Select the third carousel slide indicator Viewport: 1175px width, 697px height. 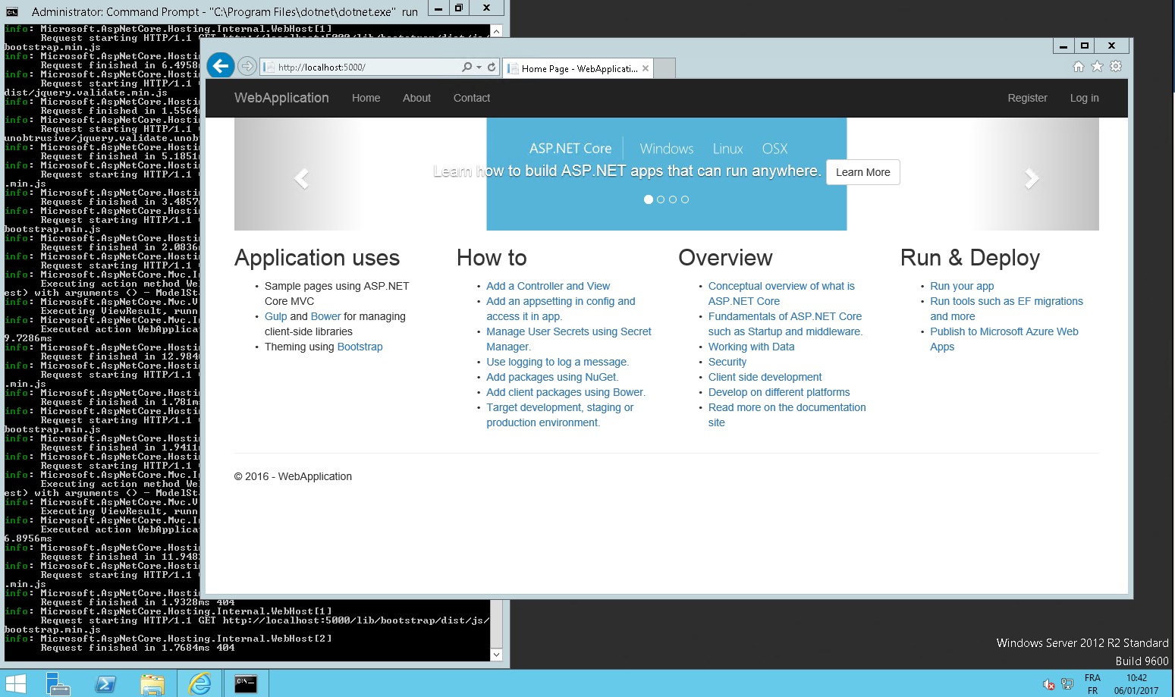click(673, 199)
